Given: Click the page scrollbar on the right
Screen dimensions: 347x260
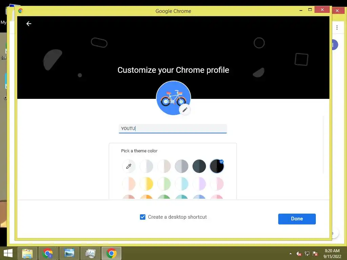Looking at the screenshot, I should pos(323,145).
